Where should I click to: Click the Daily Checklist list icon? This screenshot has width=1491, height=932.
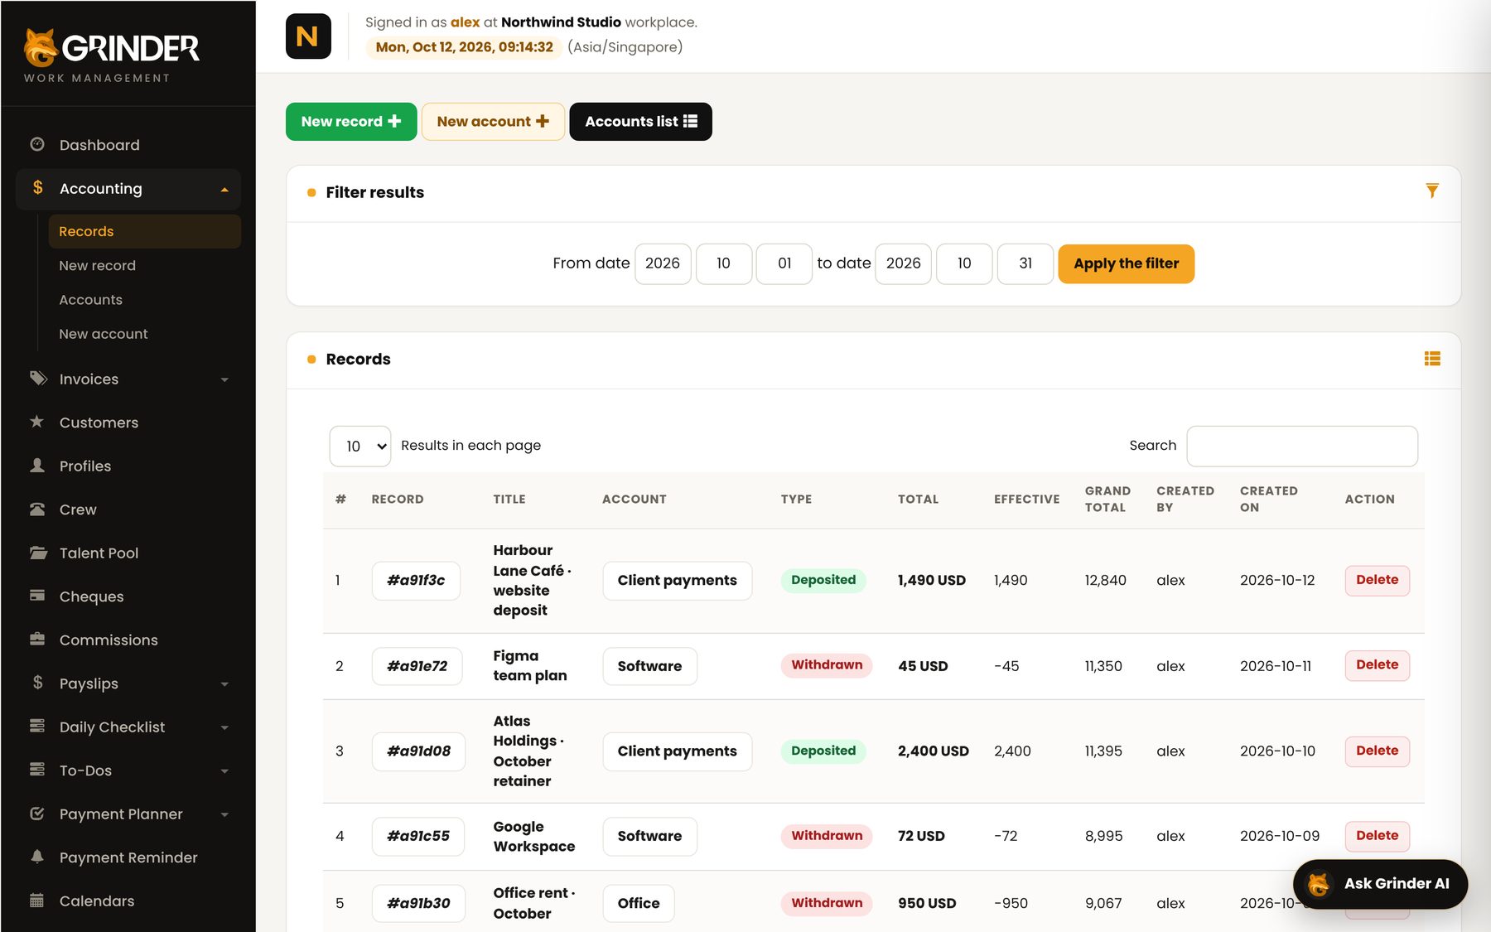click(37, 727)
